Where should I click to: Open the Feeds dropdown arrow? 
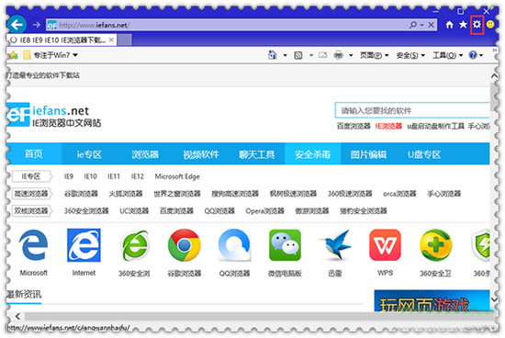[x=310, y=55]
